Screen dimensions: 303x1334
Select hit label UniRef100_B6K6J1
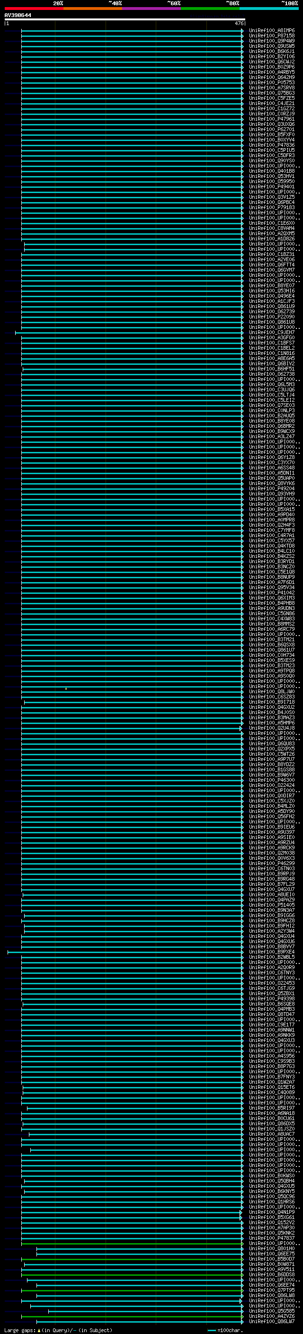pyautogui.click(x=271, y=51)
